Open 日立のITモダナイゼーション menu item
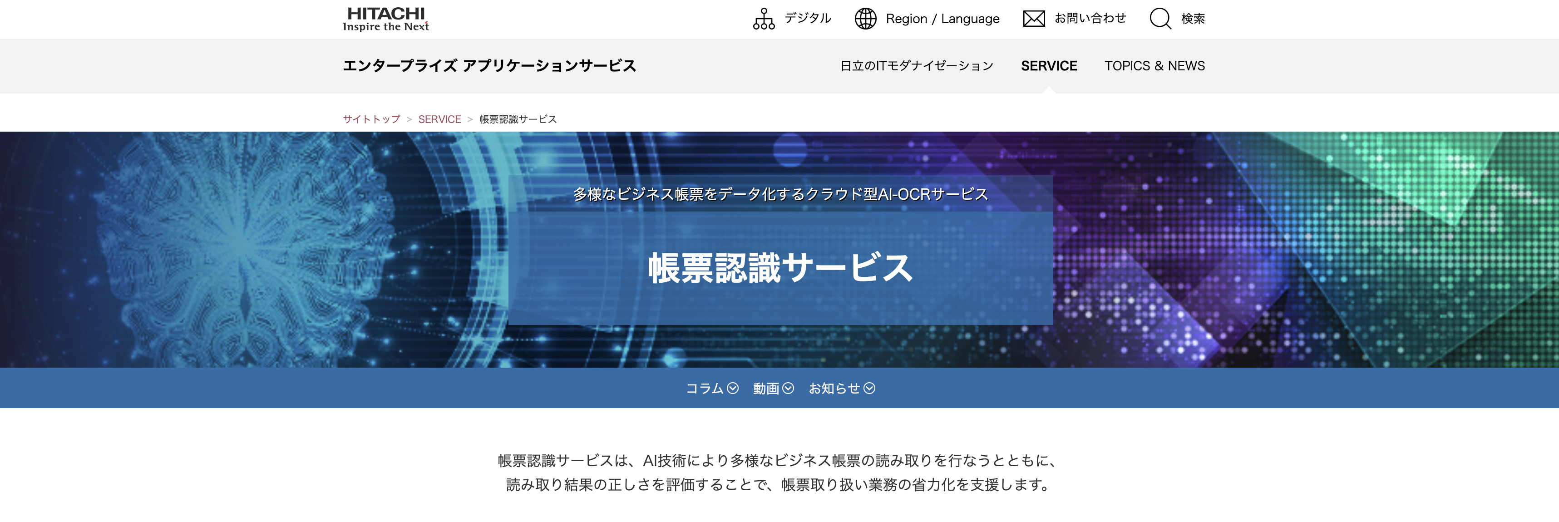The width and height of the screenshot is (1559, 522). point(916,66)
